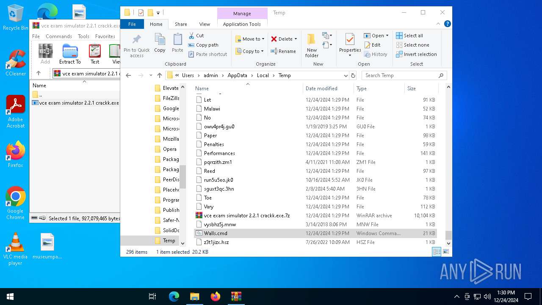Click Invert selection
Viewport: 542px width, 305px height.
pyautogui.click(x=416, y=54)
